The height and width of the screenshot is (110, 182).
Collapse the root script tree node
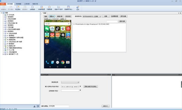[x=2, y=13]
